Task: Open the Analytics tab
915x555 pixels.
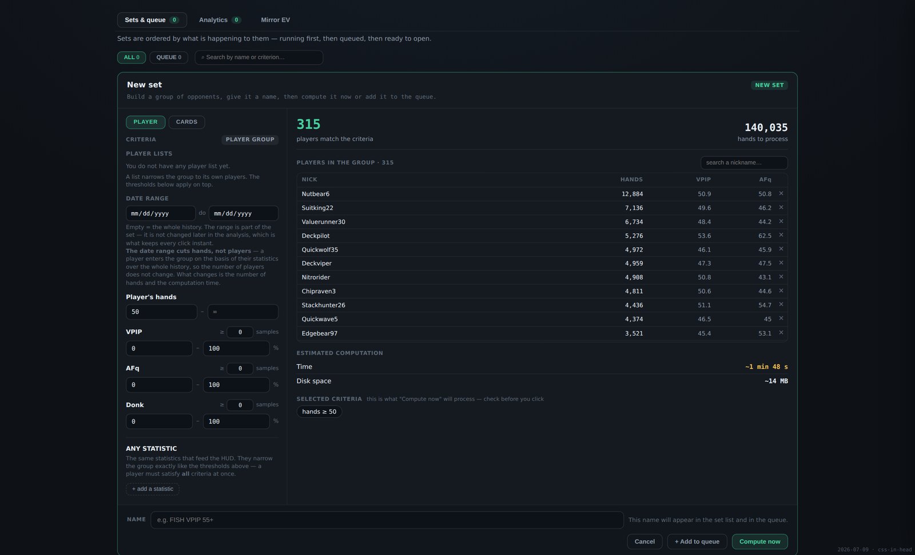Action: (220, 20)
